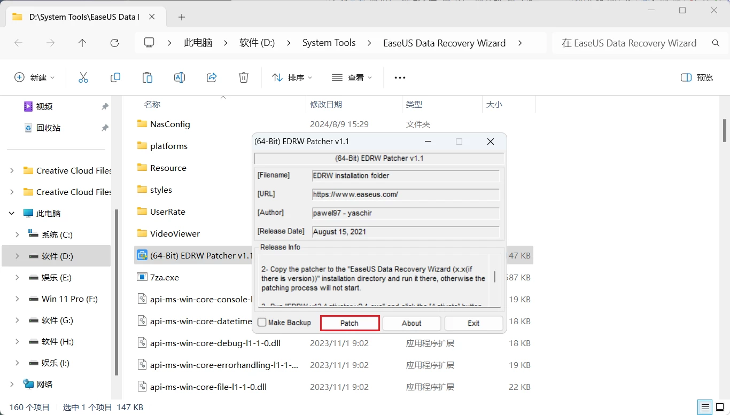
Task: Click the monitor icon in address bar
Action: point(150,43)
